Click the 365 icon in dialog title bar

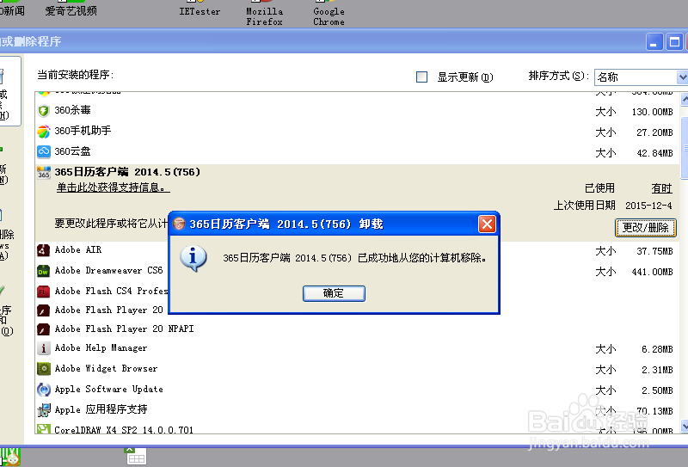pos(179,224)
